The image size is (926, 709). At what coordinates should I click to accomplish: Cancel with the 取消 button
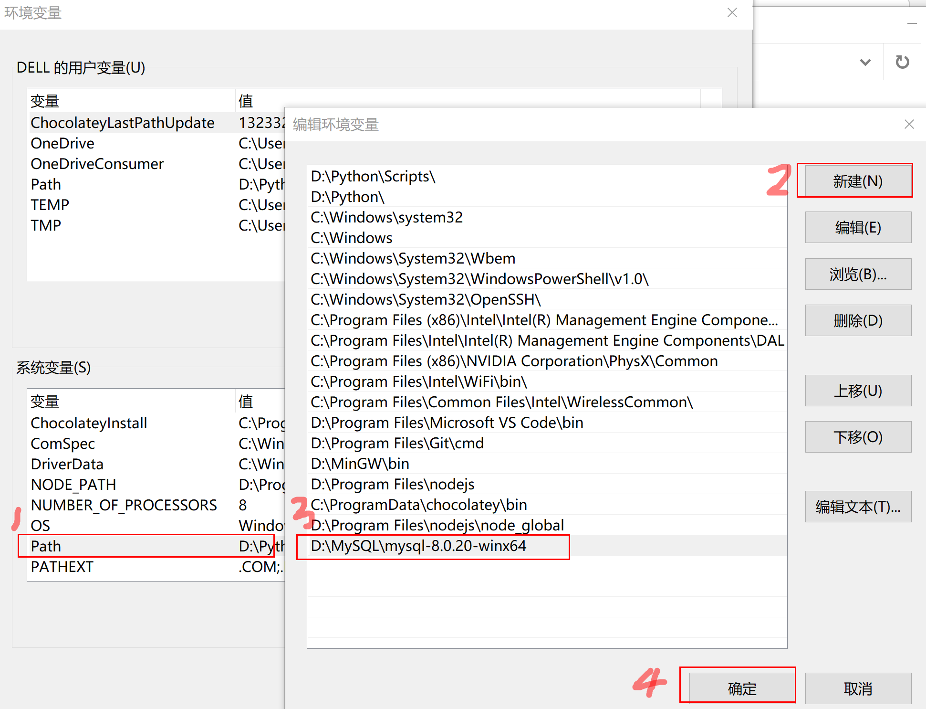coord(857,688)
